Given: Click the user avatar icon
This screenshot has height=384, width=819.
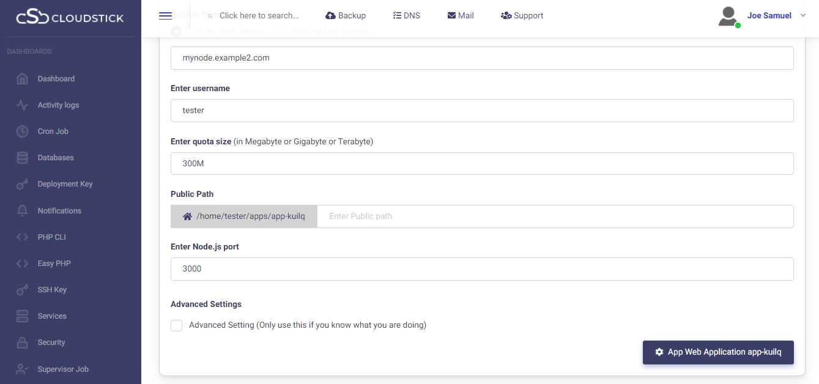Looking at the screenshot, I should [x=728, y=17].
